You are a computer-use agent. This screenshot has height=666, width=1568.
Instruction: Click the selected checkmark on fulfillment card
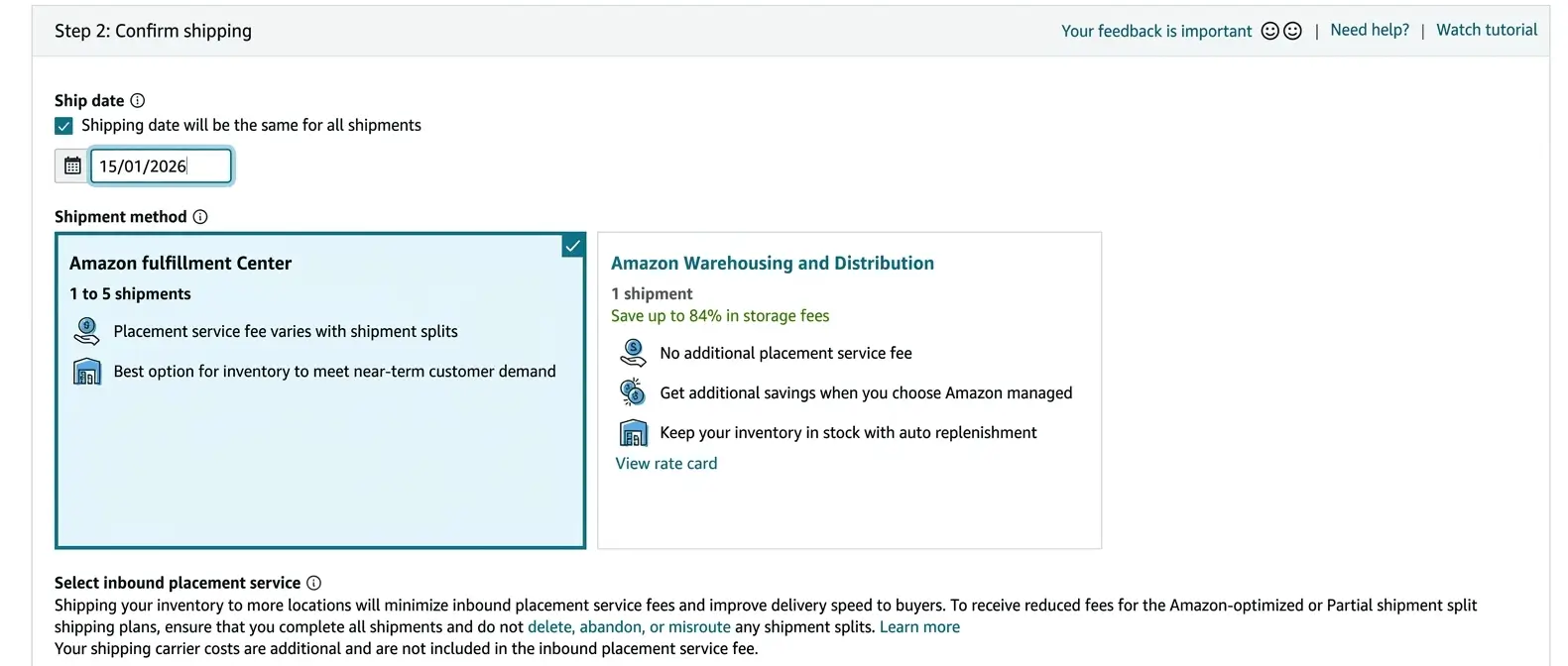(572, 245)
